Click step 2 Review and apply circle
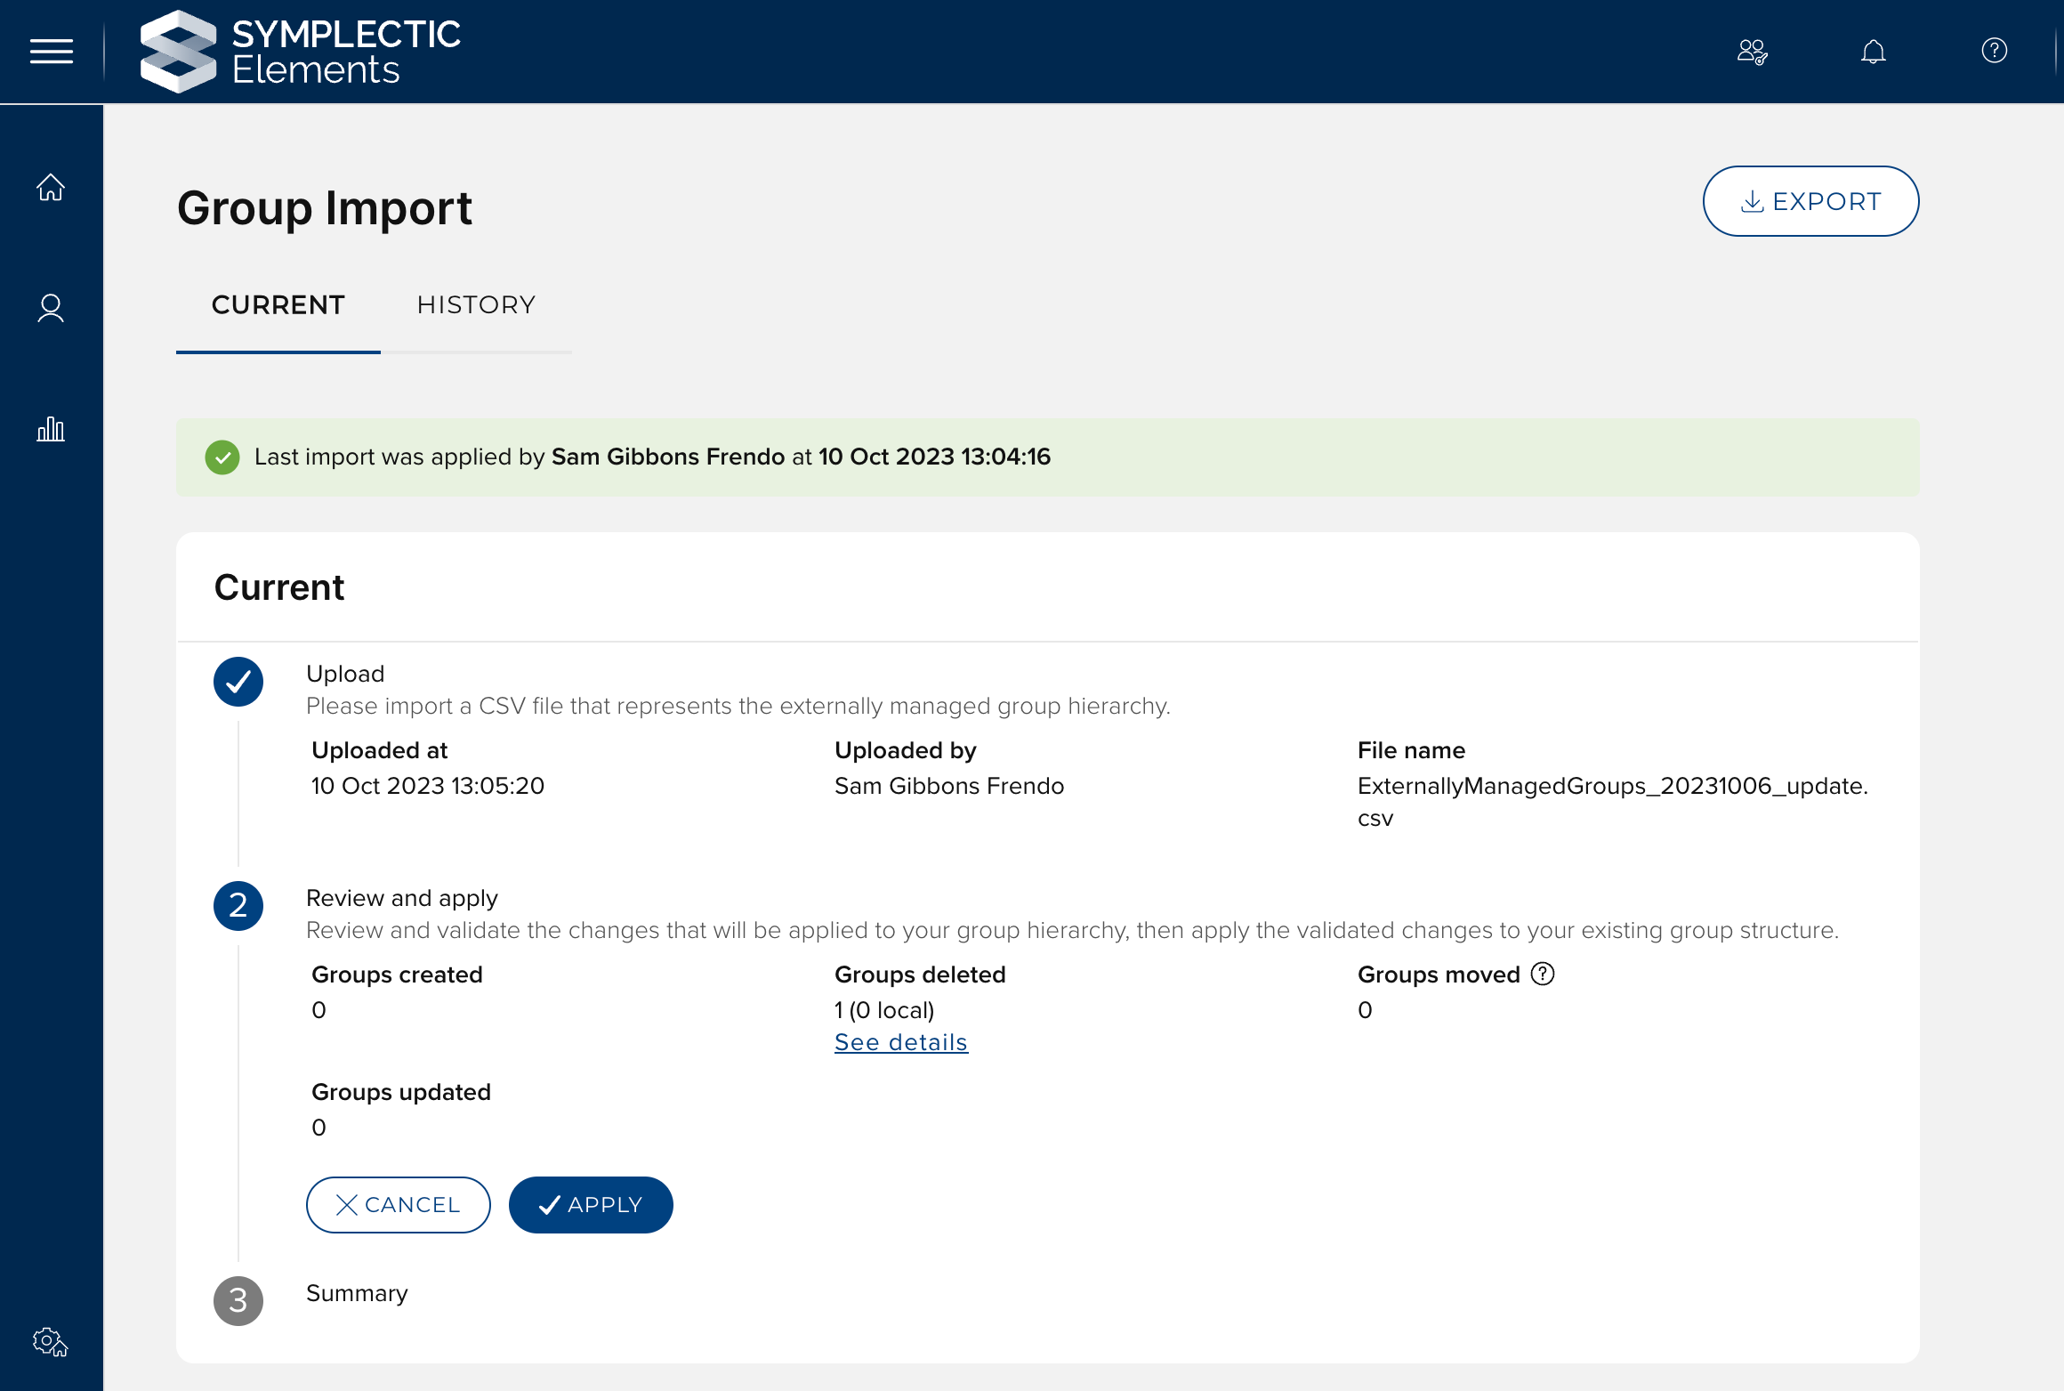 [x=238, y=906]
